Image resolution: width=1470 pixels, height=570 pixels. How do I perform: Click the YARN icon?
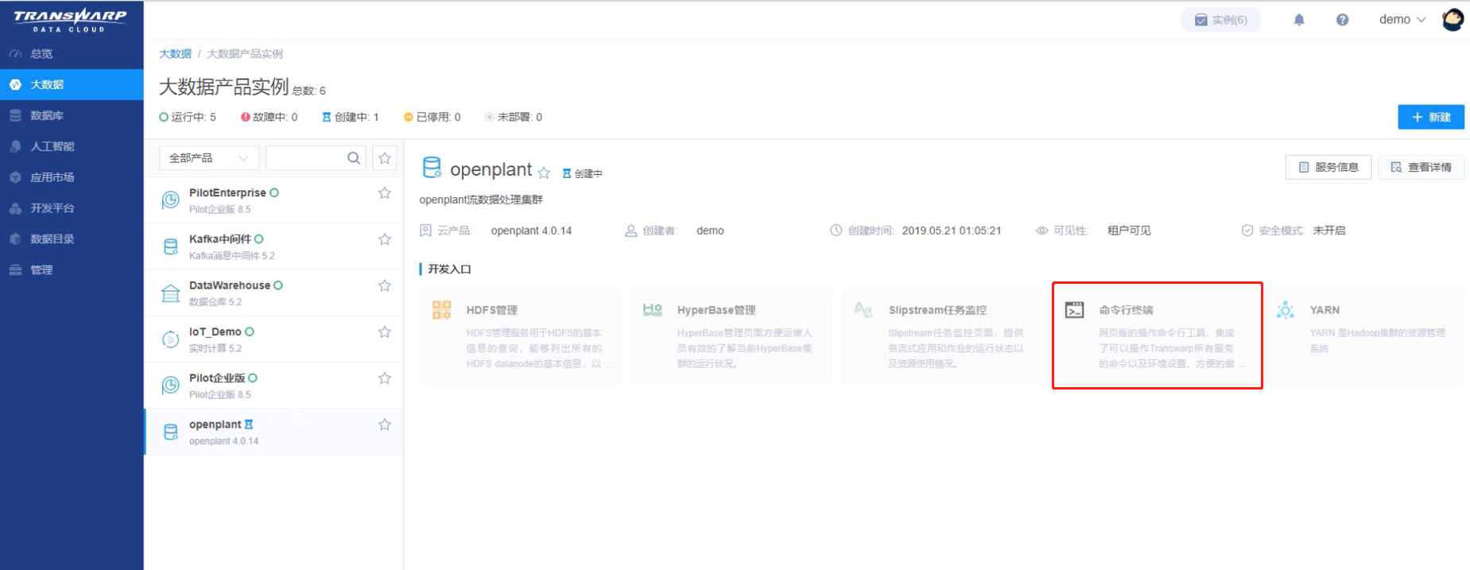pos(1286,310)
